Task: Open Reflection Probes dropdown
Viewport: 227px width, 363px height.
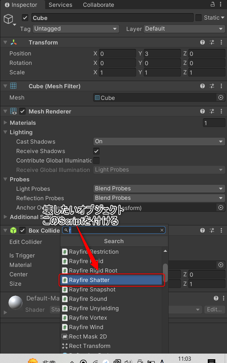Action: pos(159,198)
